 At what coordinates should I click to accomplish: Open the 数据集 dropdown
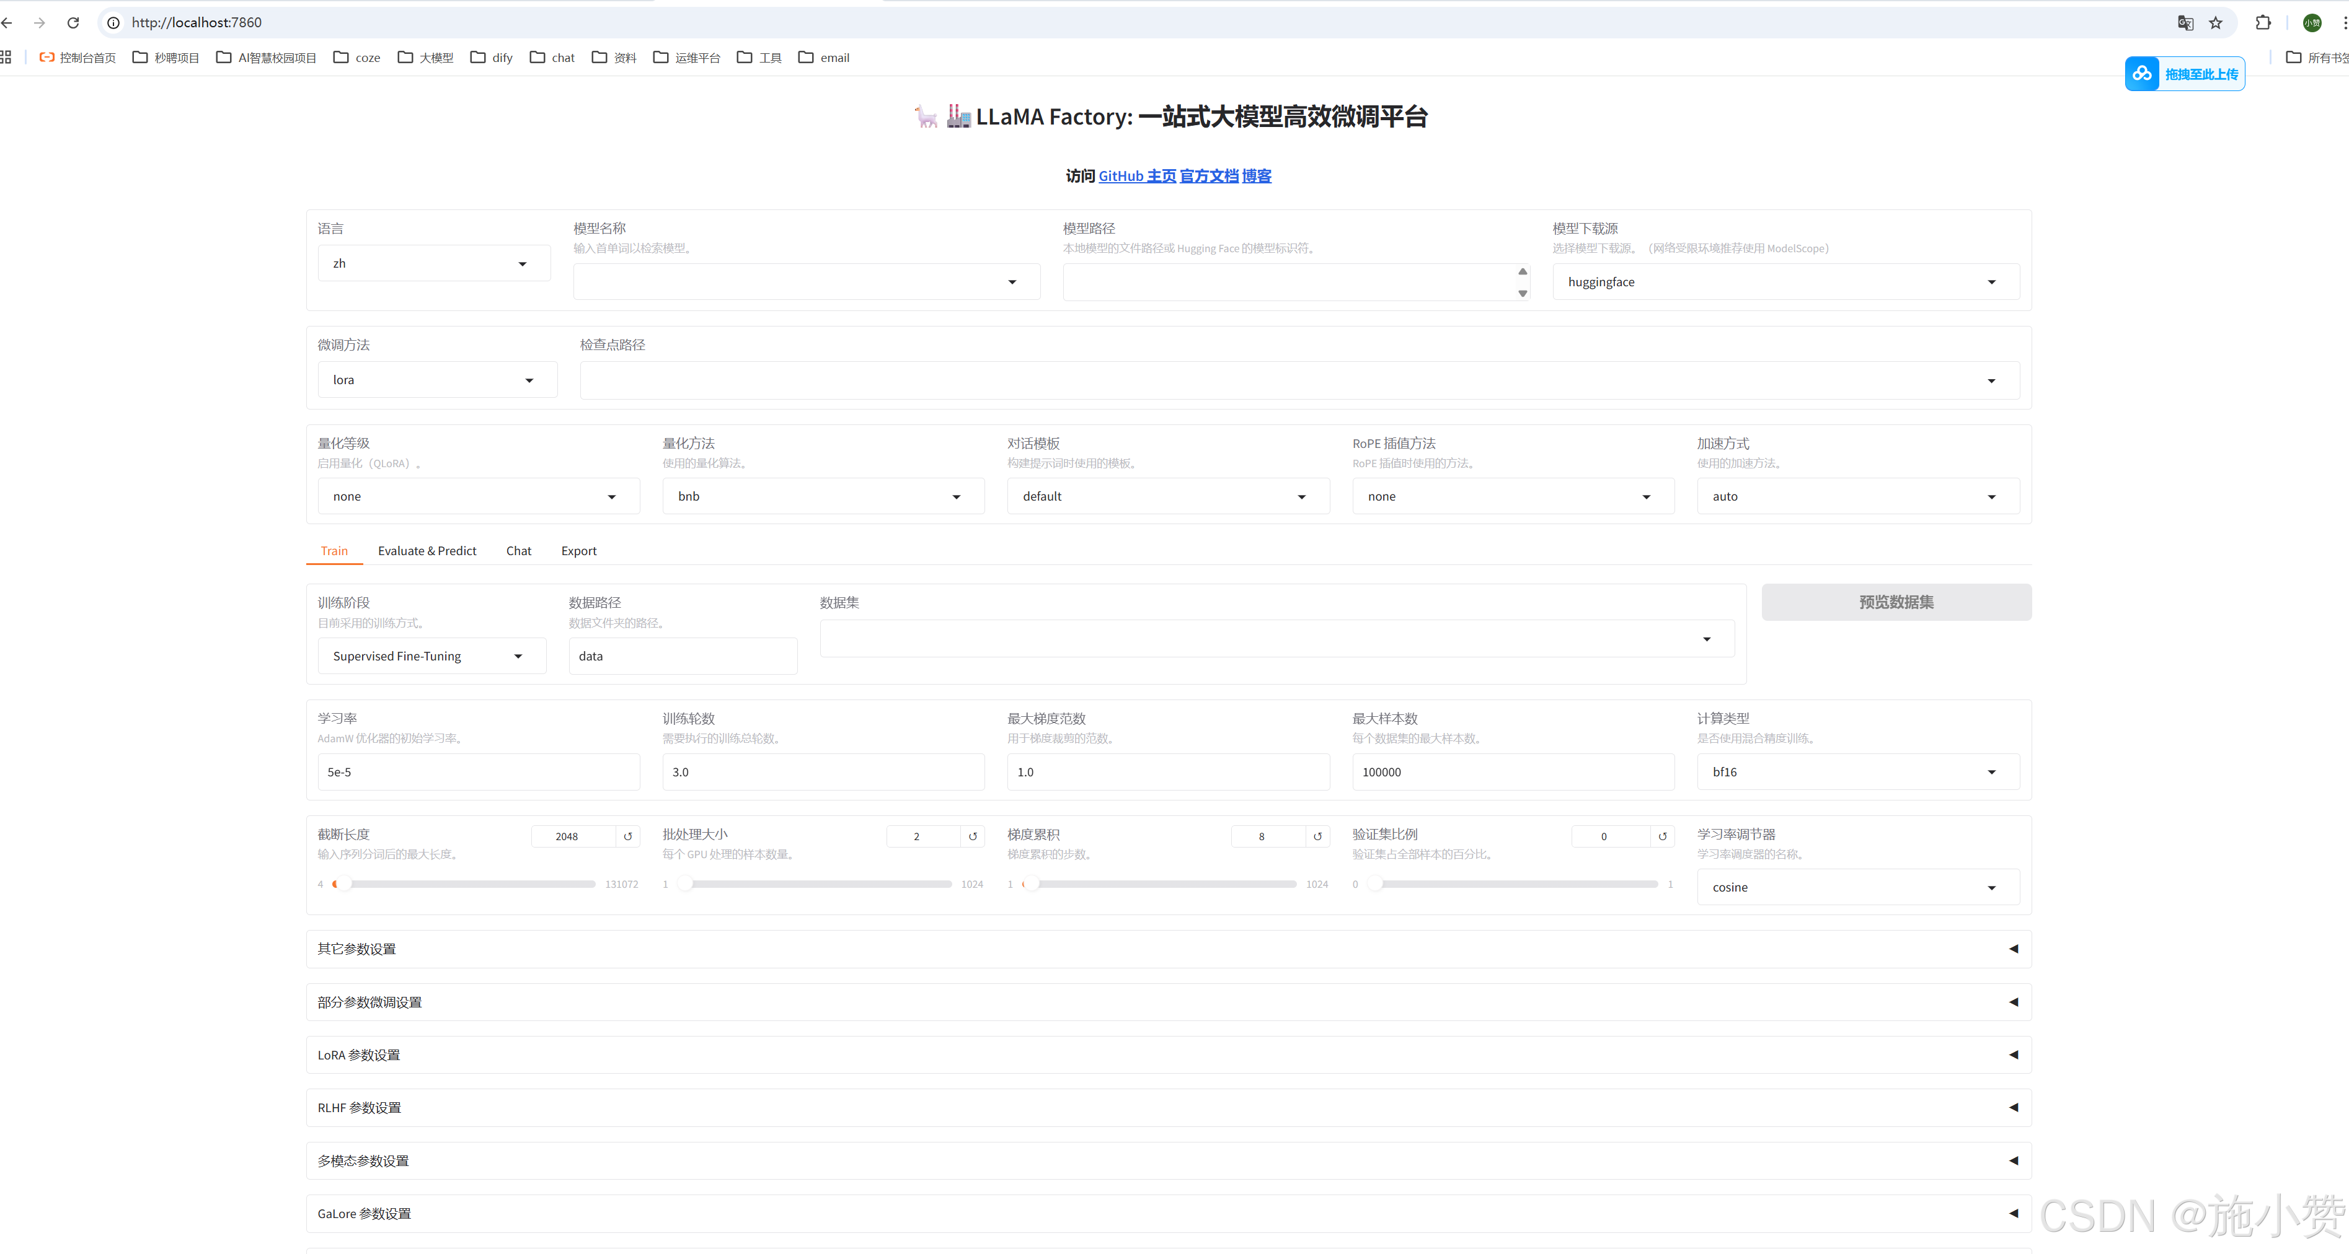pyautogui.click(x=1276, y=639)
